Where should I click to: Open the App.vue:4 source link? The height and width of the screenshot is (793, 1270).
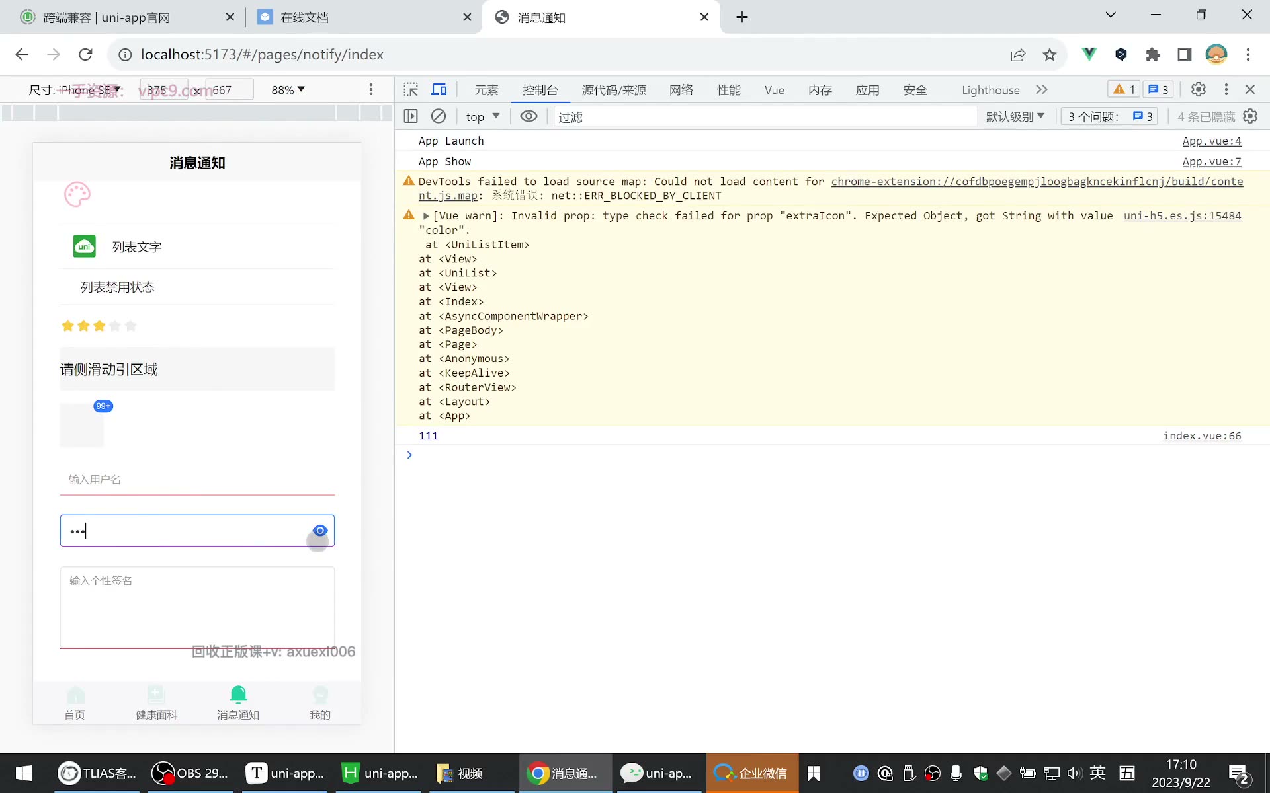point(1211,141)
